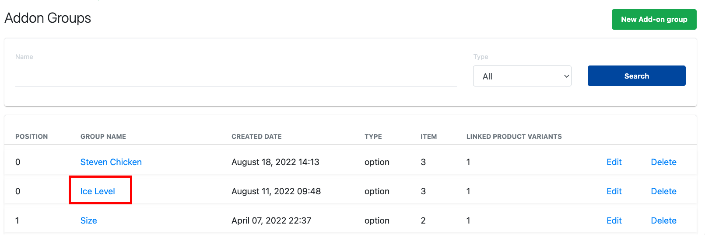705x248 pixels.
Task: Click the CREATED DATE column header
Action: click(256, 137)
